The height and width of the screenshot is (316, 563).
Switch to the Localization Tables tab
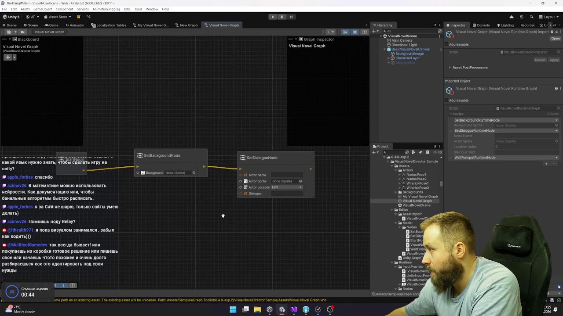[x=109, y=25]
